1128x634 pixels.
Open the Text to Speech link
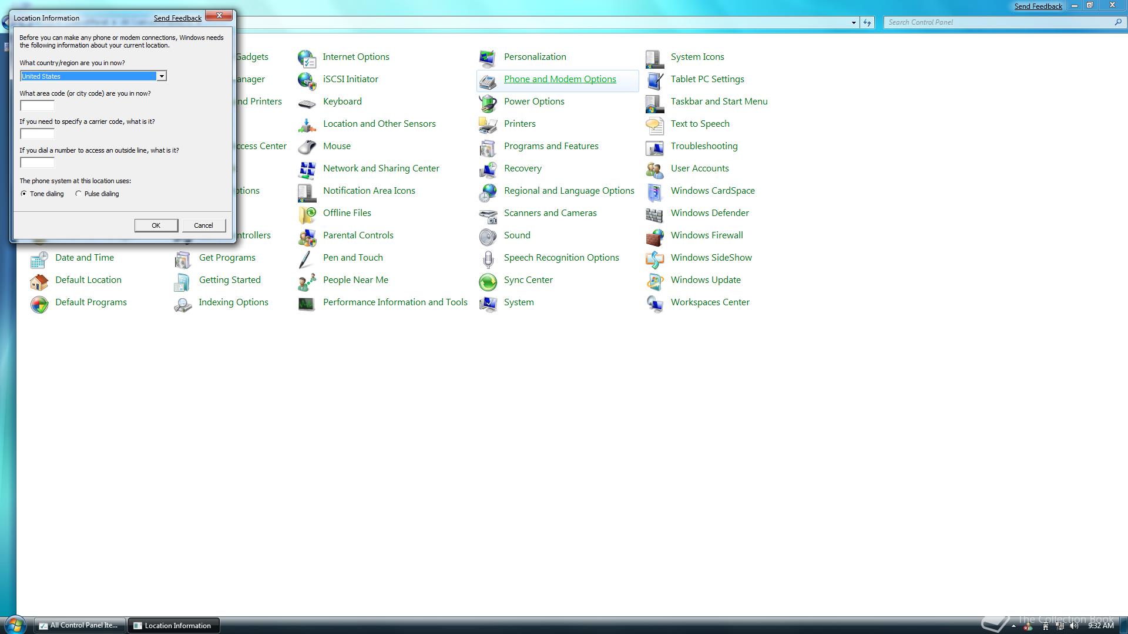pyautogui.click(x=700, y=124)
